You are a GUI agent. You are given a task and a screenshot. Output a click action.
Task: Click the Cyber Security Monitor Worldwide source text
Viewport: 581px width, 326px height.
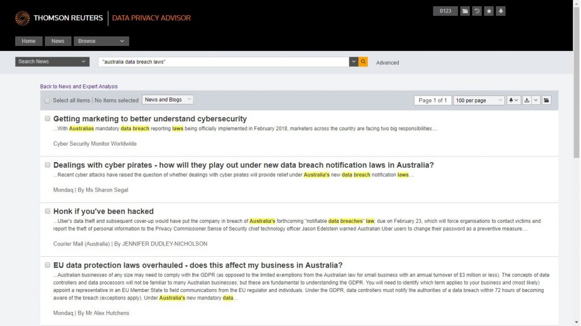95,144
